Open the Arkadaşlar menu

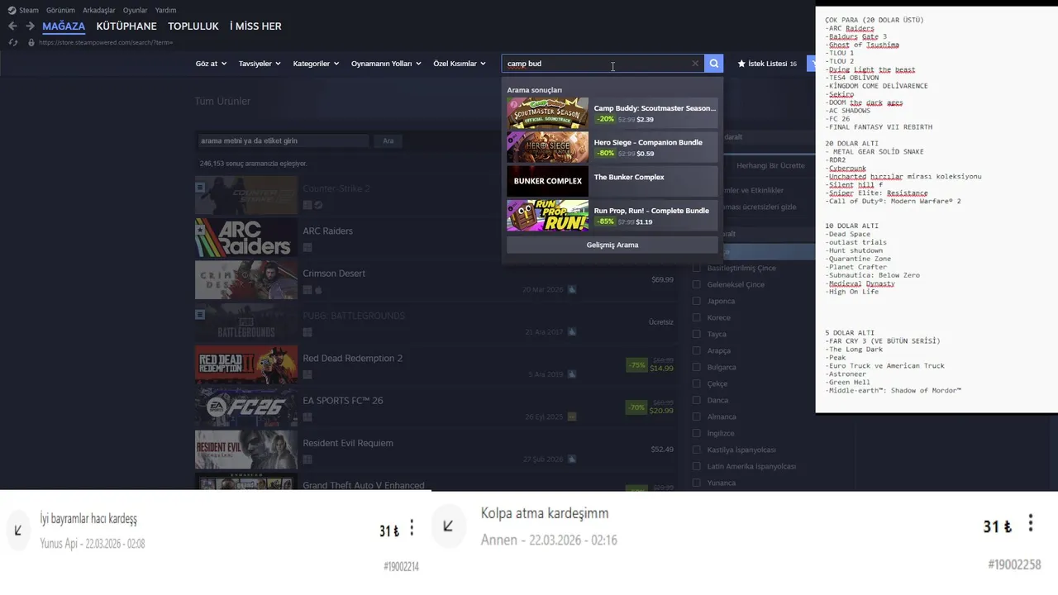(x=99, y=10)
